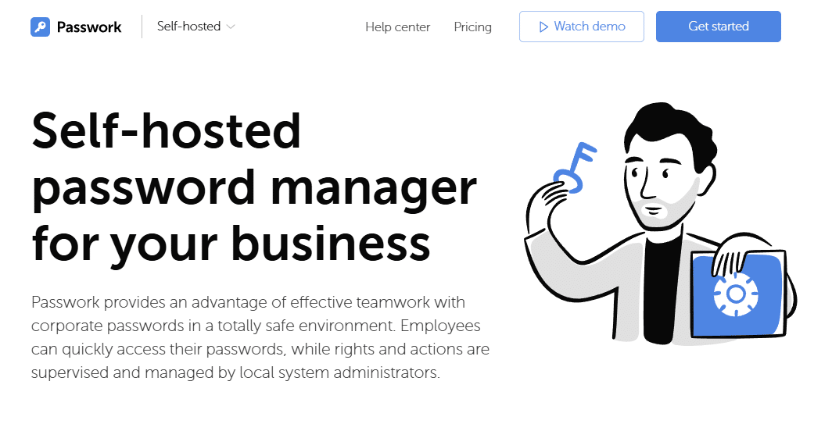Click the Get started button
Screen dimensions: 832x424
point(719,27)
